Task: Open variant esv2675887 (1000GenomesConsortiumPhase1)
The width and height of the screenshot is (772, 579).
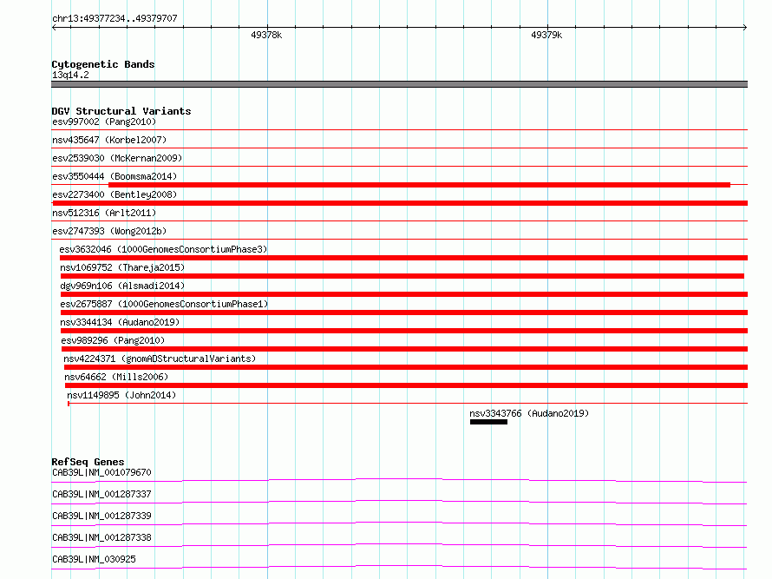Action: [164, 304]
